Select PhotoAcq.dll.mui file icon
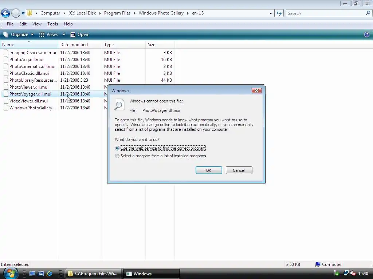This screenshot has width=373, height=279. [6, 60]
